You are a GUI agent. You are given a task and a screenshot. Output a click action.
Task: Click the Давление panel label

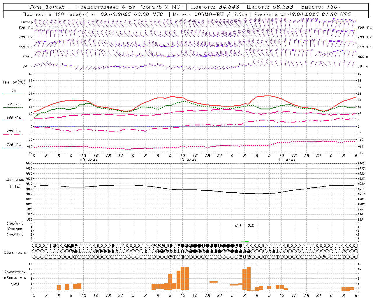point(15,180)
